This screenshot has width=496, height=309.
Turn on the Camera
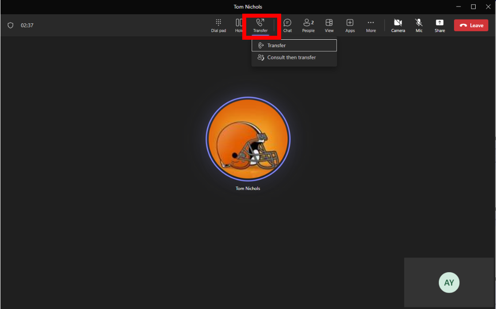[398, 26]
